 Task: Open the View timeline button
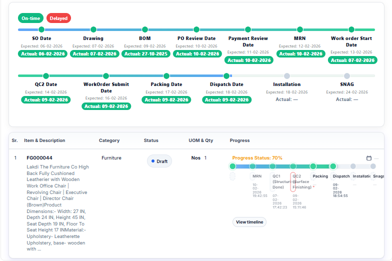click(249, 222)
